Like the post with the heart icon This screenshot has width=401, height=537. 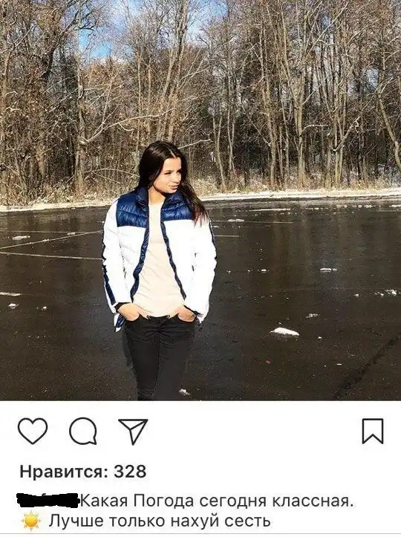click(x=33, y=431)
